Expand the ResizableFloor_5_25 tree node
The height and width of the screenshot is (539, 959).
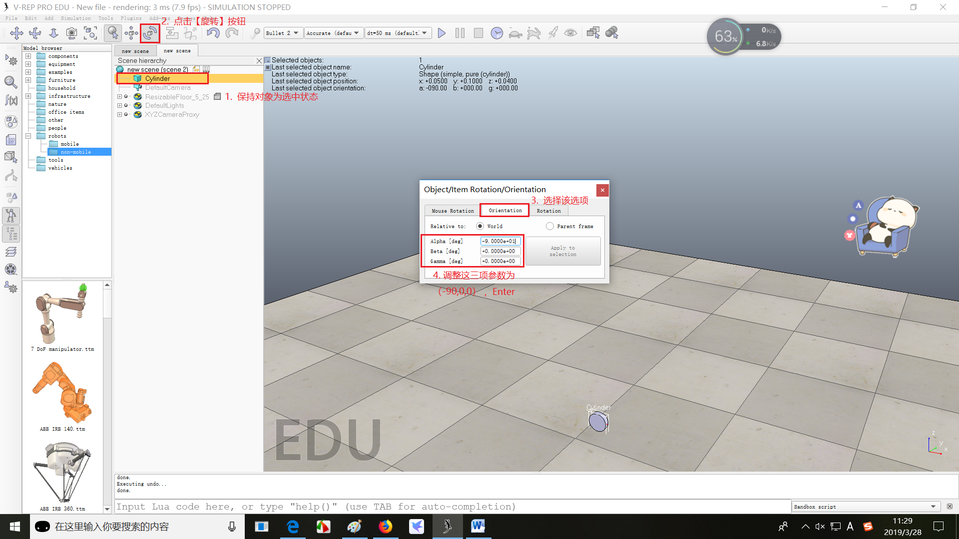pos(120,97)
